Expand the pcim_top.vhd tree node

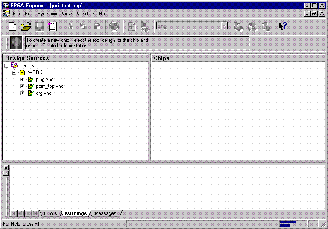(x=23, y=86)
